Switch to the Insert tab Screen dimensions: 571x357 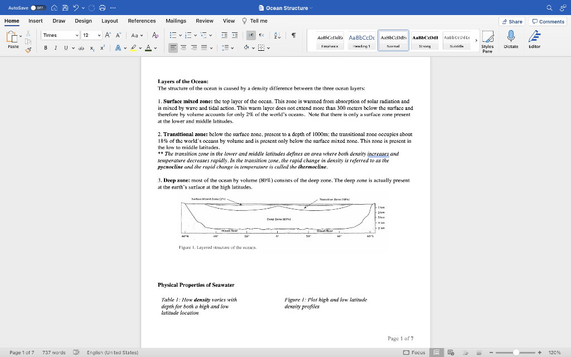[x=35, y=21]
